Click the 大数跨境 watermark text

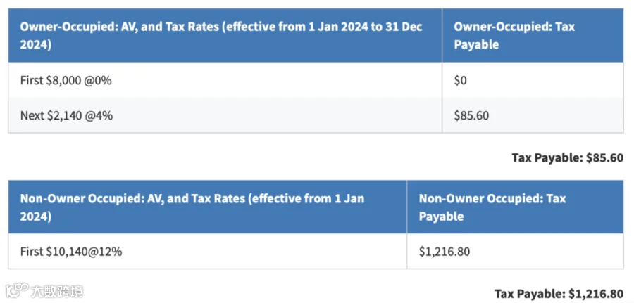click(x=56, y=291)
